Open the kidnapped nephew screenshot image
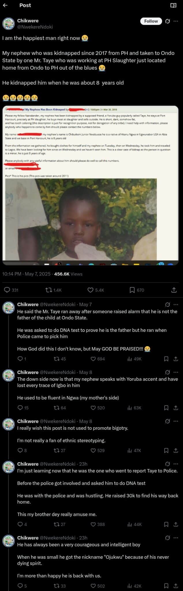 pos(90,185)
